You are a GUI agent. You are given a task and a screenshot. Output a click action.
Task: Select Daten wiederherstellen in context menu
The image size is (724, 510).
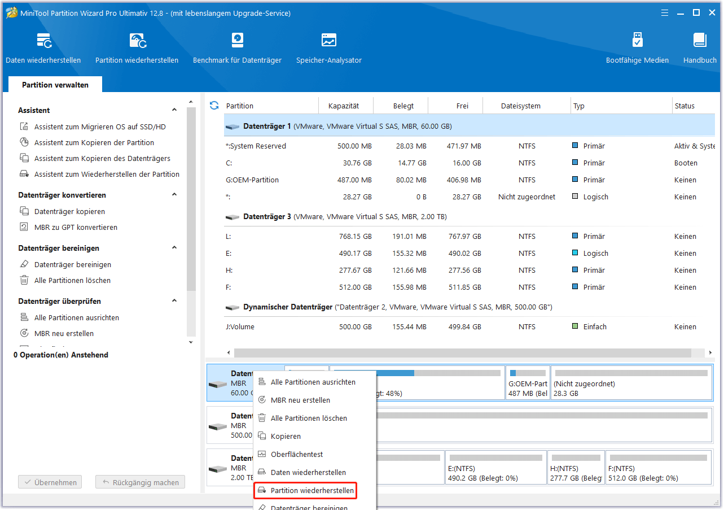(315, 473)
